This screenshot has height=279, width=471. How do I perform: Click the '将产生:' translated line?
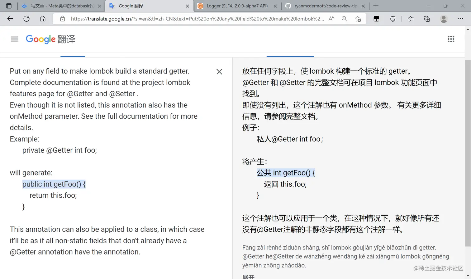click(255, 162)
